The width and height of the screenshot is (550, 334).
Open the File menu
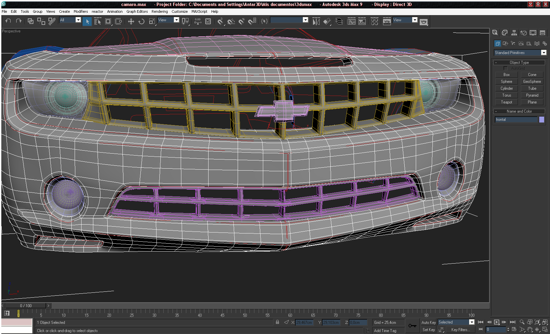tap(4, 11)
